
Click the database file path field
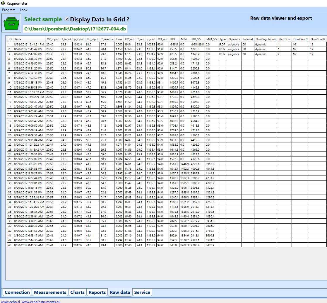75,29
